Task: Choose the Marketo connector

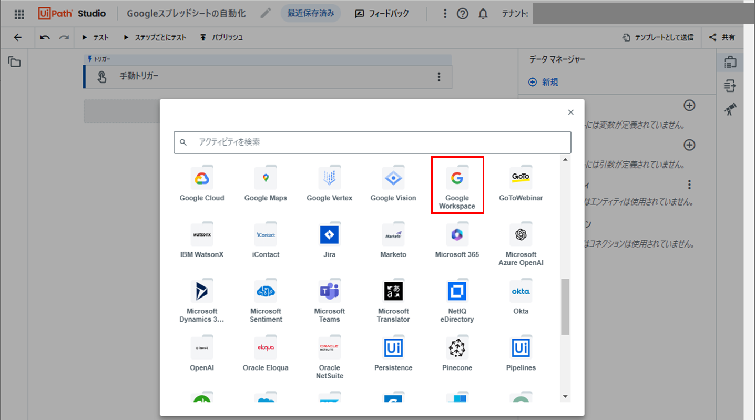Action: [x=393, y=240]
